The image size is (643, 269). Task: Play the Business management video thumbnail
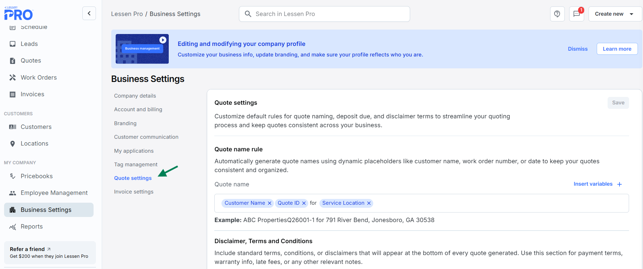(163, 40)
